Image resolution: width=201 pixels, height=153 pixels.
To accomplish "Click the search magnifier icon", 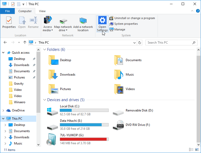I will [x=194, y=43].
